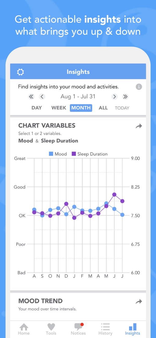Jump to TODAY
156x338 pixels.
point(122,108)
